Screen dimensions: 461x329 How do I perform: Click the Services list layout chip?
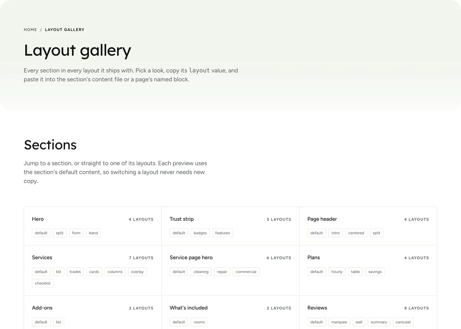pos(58,272)
